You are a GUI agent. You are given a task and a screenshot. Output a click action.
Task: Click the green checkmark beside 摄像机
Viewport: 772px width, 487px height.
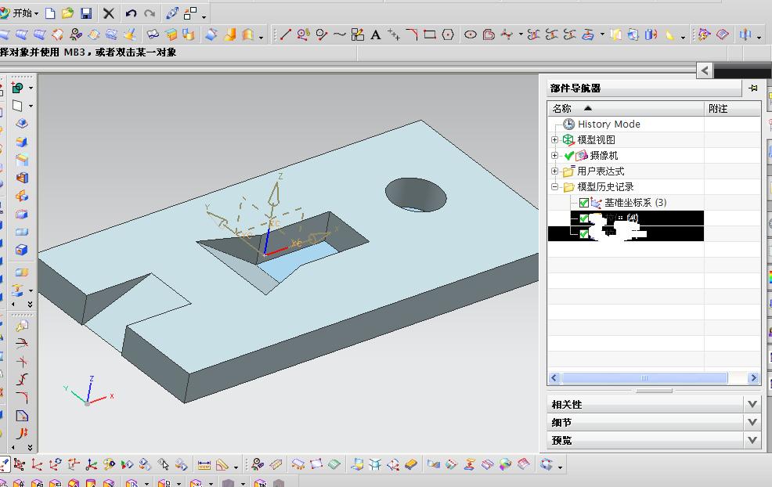568,156
